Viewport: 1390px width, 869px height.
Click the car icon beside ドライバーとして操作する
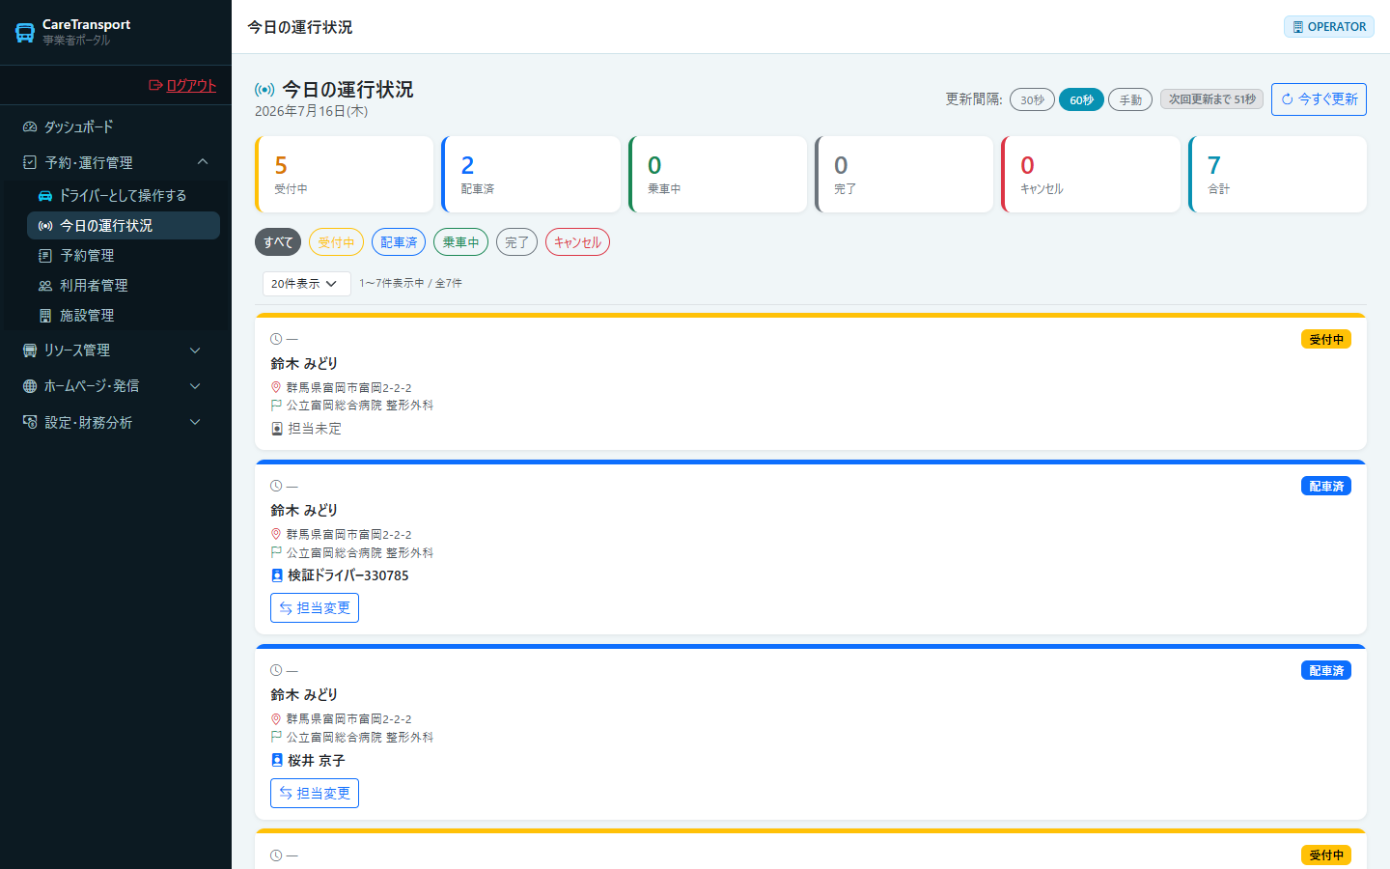pyautogui.click(x=45, y=195)
